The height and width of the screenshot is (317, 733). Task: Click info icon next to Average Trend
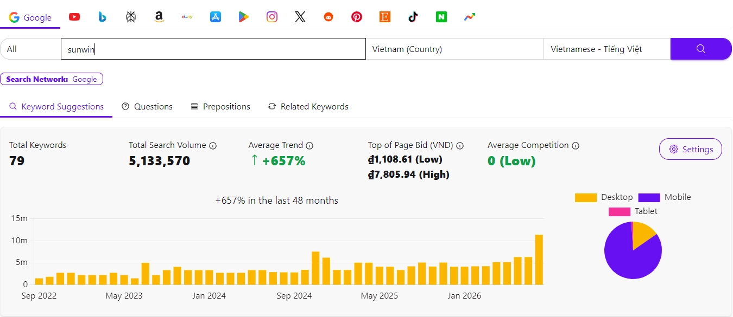309,146
